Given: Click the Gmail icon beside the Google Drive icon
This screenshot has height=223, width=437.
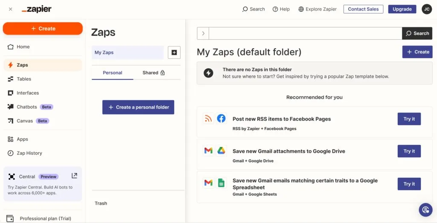Looking at the screenshot, I should [208, 151].
